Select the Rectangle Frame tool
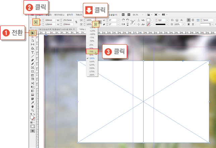This screenshot has height=148, width=216. pyautogui.click(x=33, y=68)
